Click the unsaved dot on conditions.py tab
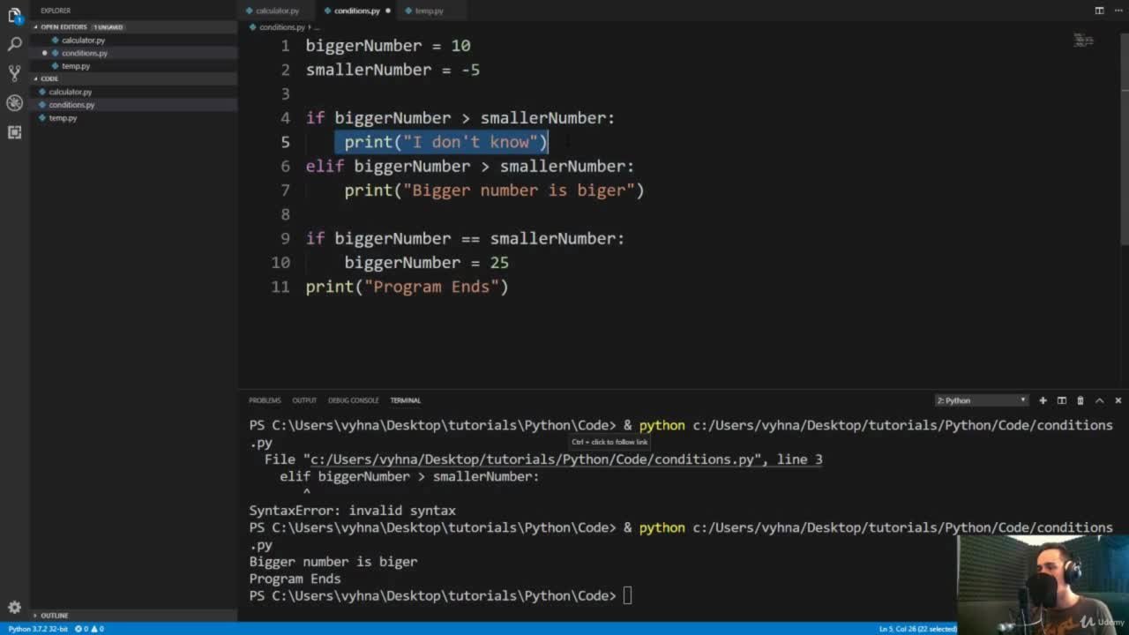This screenshot has height=635, width=1129. pos(387,11)
